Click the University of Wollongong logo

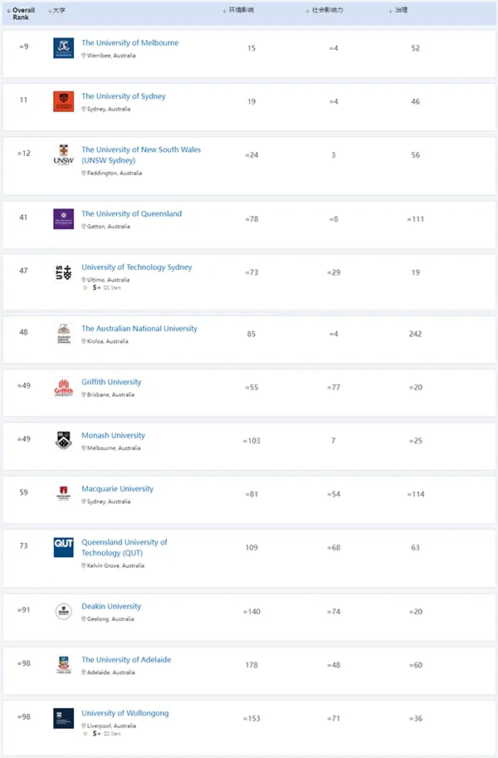point(63,718)
